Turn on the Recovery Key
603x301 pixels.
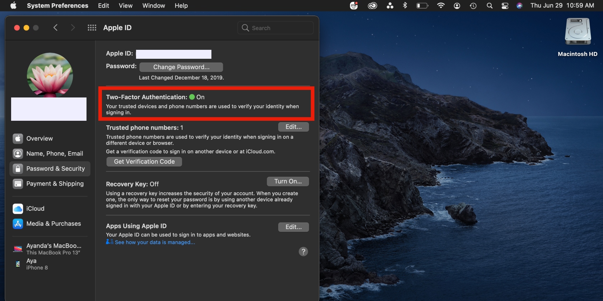point(288,181)
